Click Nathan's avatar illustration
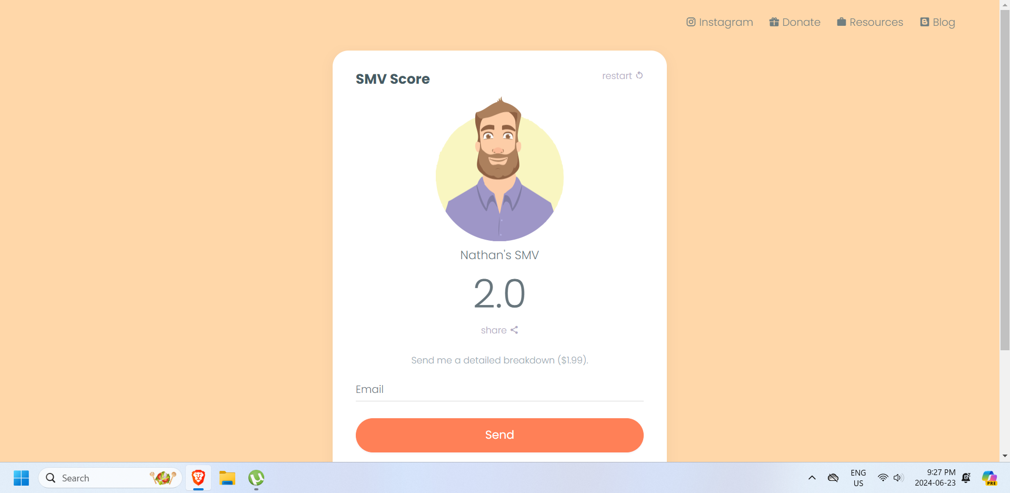 (499, 169)
